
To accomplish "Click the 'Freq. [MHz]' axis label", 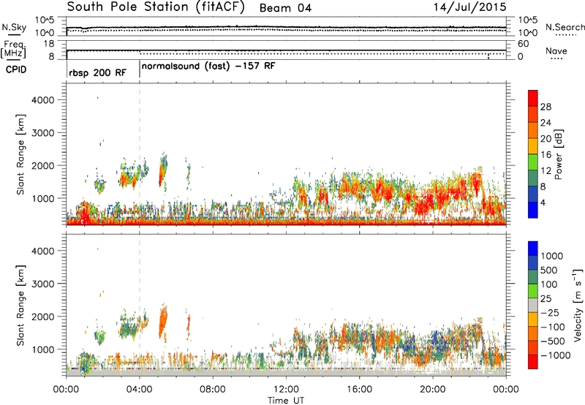I will pos(14,50).
